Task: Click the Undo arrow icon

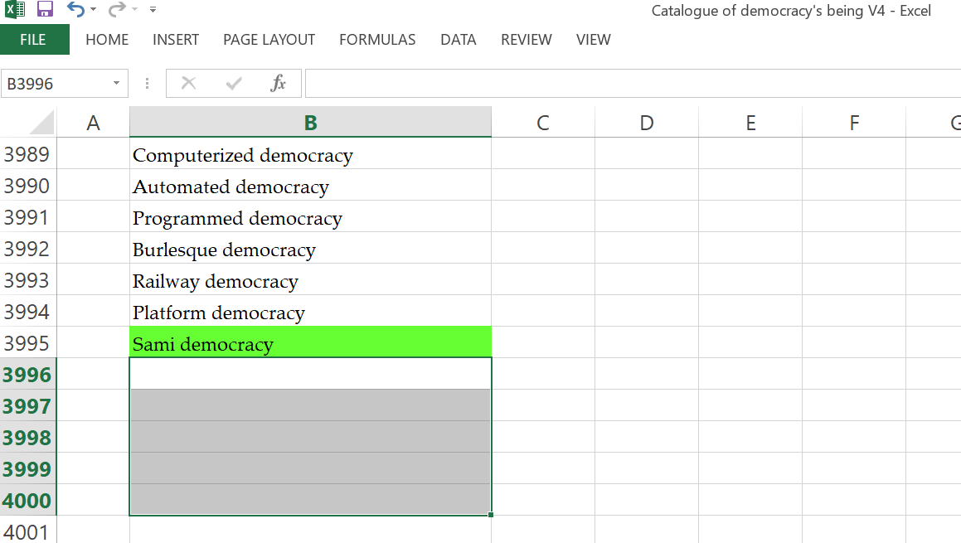Action: (76, 9)
